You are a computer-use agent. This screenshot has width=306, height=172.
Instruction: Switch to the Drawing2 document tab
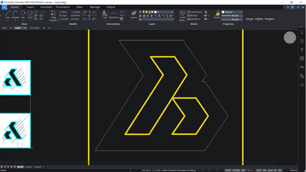click(x=35, y=28)
